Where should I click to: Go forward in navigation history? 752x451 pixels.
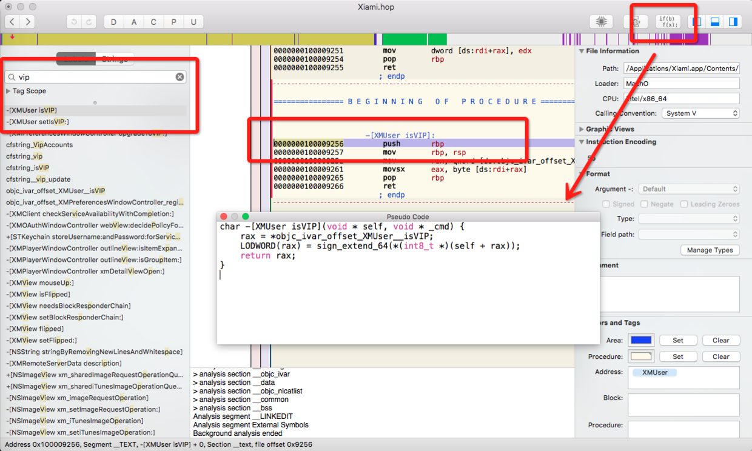click(x=27, y=22)
